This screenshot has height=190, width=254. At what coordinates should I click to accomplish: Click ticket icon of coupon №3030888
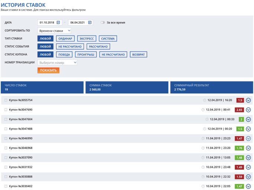(6, 177)
